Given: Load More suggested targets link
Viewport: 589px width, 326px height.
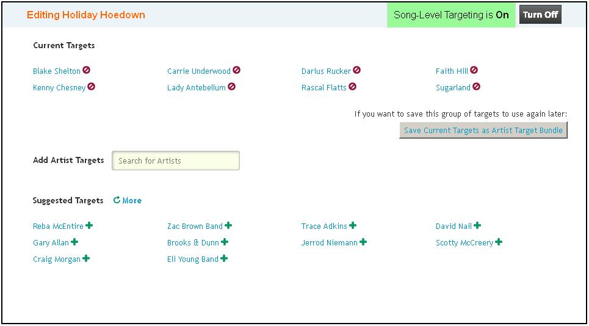Looking at the screenshot, I should coord(132,200).
